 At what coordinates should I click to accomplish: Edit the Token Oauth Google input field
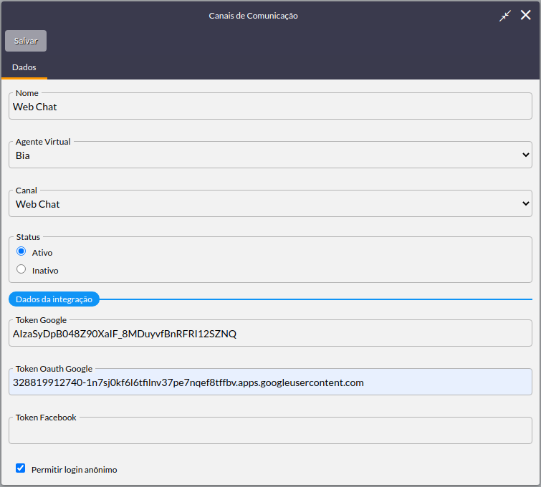[270, 382]
